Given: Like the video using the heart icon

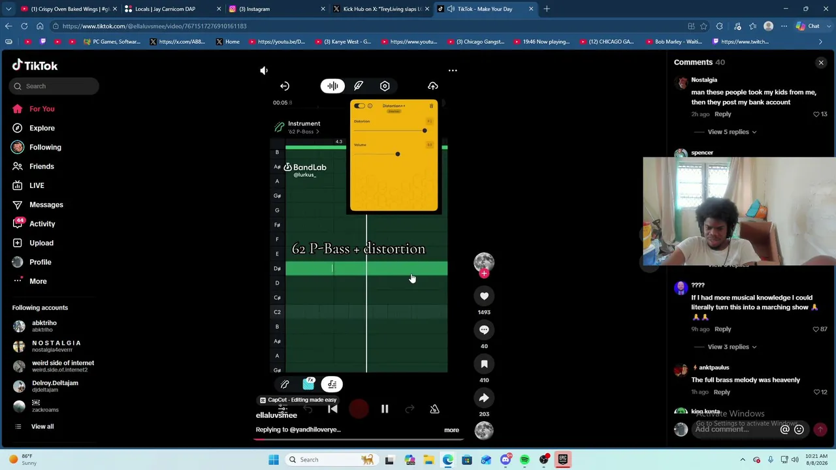Looking at the screenshot, I should click(x=484, y=296).
